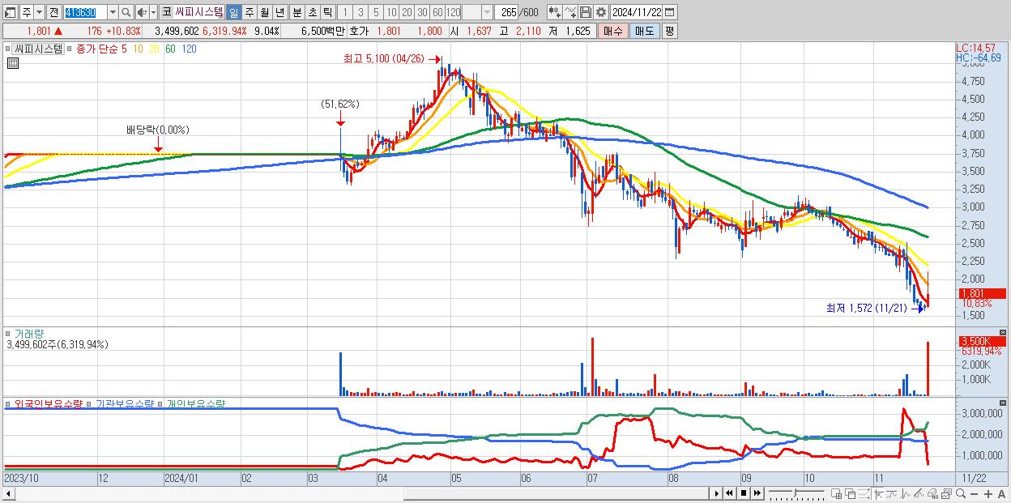This screenshot has height=503, width=1011.
Task: Click the 기관보유수량 legend label
Action: (x=125, y=403)
